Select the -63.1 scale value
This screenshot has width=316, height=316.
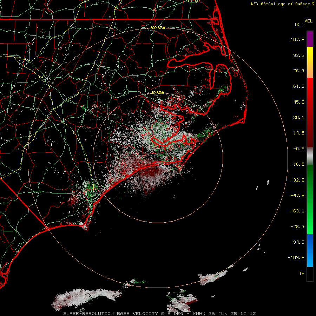click(297, 211)
